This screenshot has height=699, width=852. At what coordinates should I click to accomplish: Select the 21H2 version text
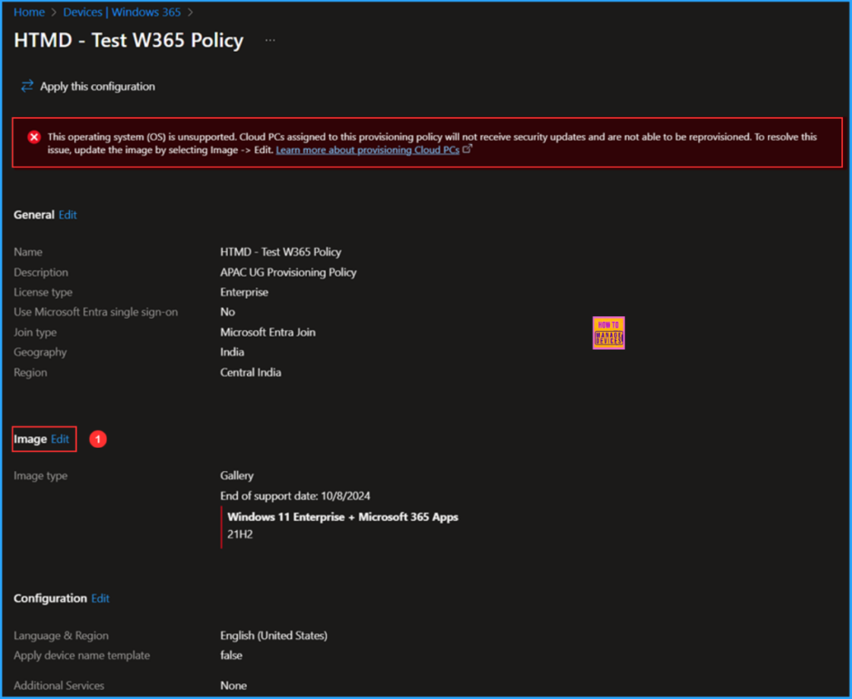[240, 534]
